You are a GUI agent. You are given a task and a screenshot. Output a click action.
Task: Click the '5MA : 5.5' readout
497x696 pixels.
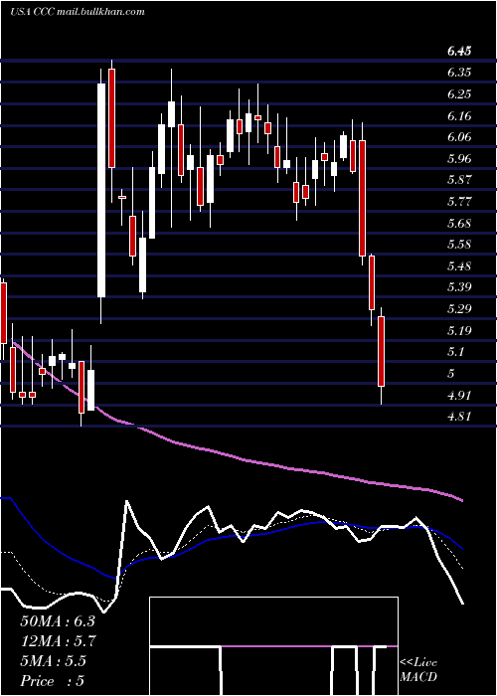click(x=53, y=661)
